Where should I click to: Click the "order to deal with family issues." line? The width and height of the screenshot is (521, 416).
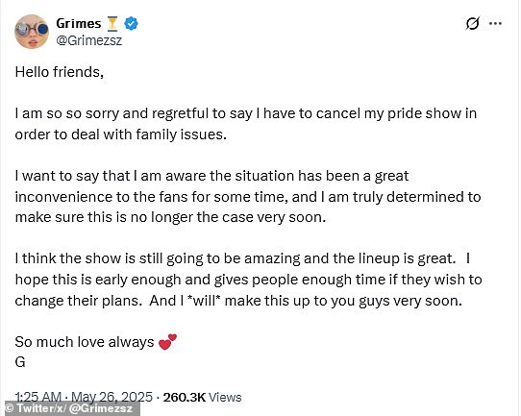pyautogui.click(x=120, y=135)
